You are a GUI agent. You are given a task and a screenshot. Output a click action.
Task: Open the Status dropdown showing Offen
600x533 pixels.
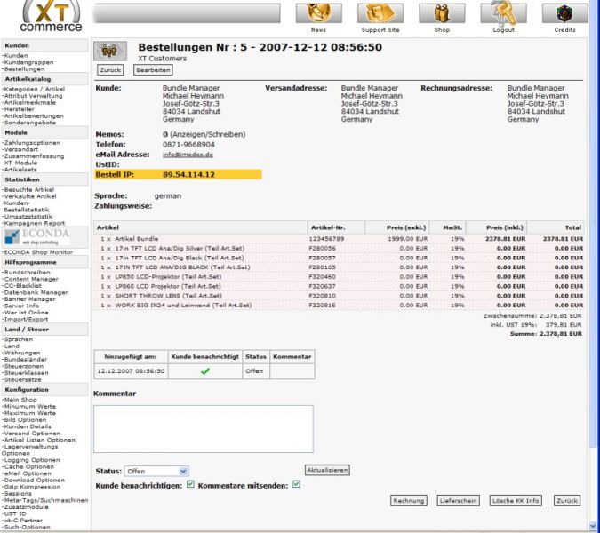pos(156,472)
